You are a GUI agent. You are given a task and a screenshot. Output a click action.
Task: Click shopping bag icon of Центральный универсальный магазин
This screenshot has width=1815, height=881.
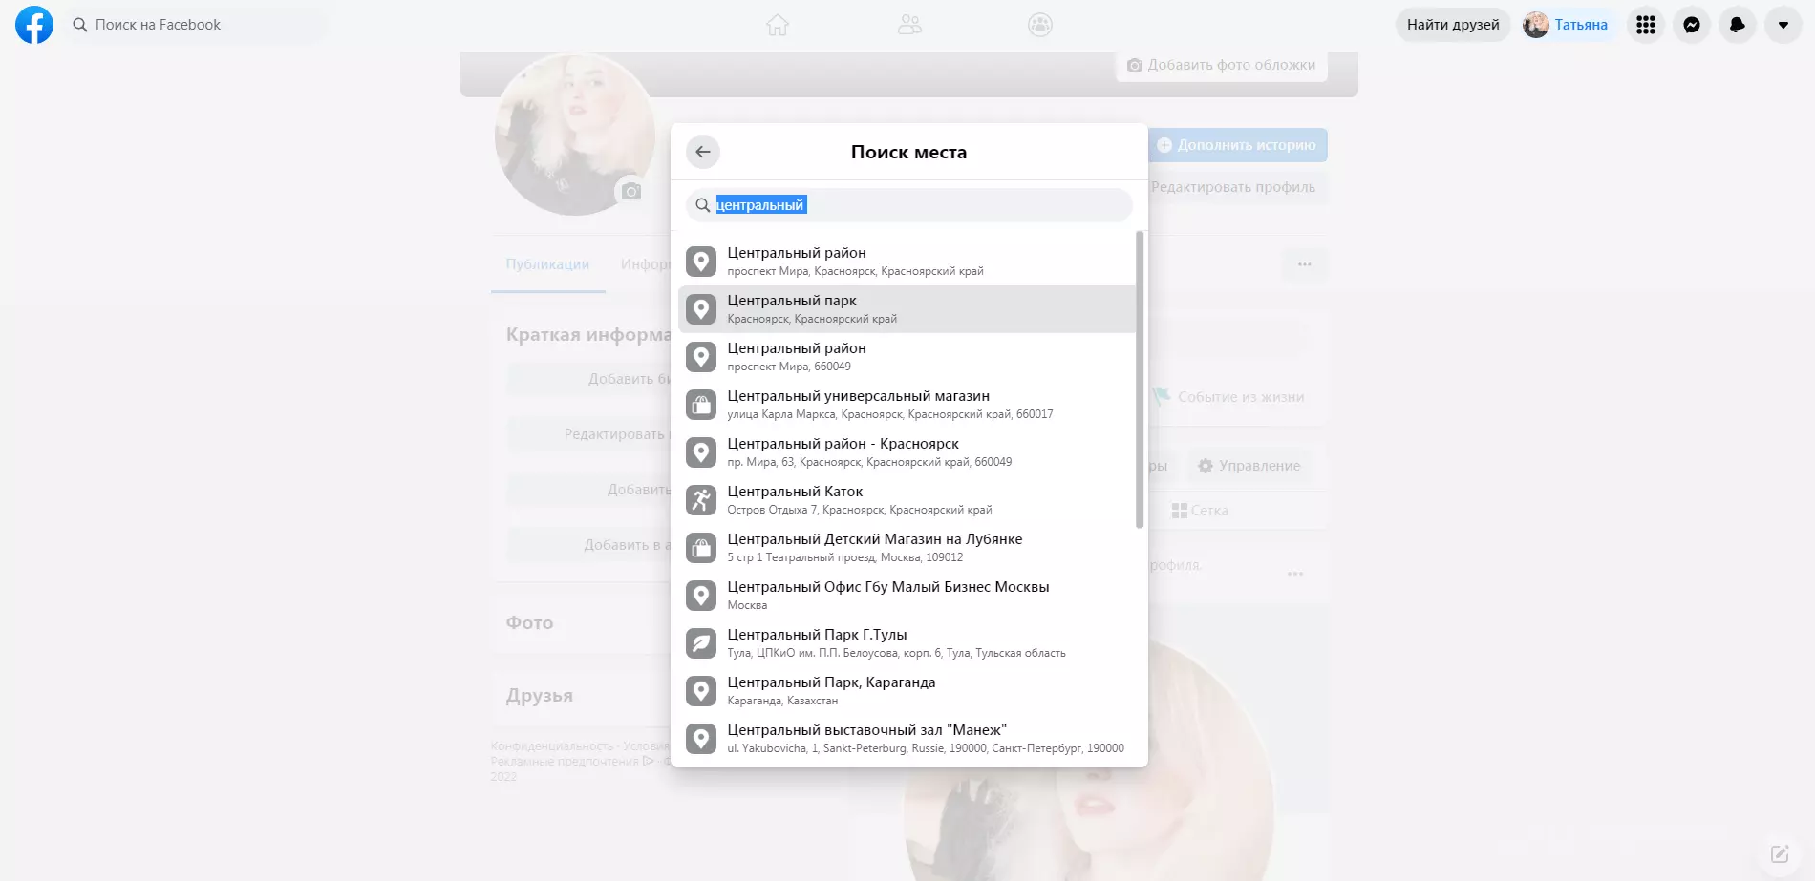point(701,405)
